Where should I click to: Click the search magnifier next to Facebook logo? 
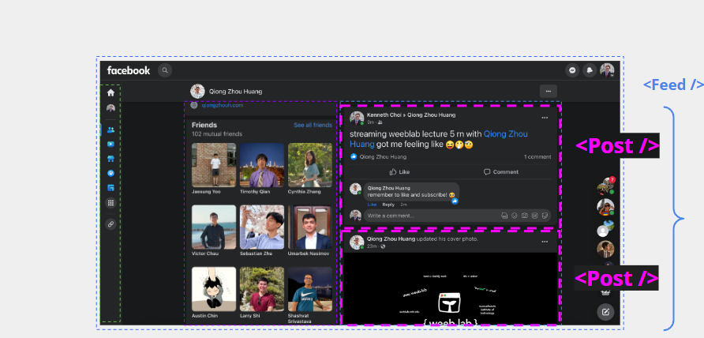[165, 70]
